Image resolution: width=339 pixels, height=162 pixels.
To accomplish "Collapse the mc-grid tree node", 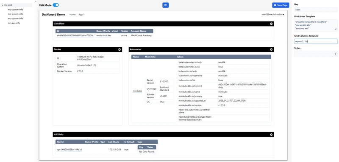I will [x=3, y=5].
